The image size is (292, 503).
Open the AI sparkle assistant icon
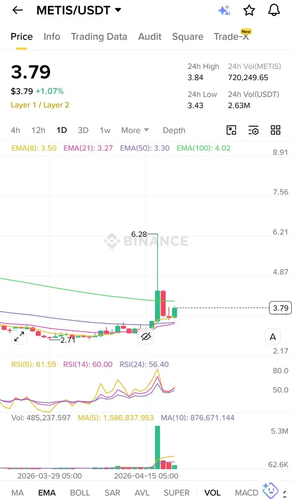tap(224, 10)
